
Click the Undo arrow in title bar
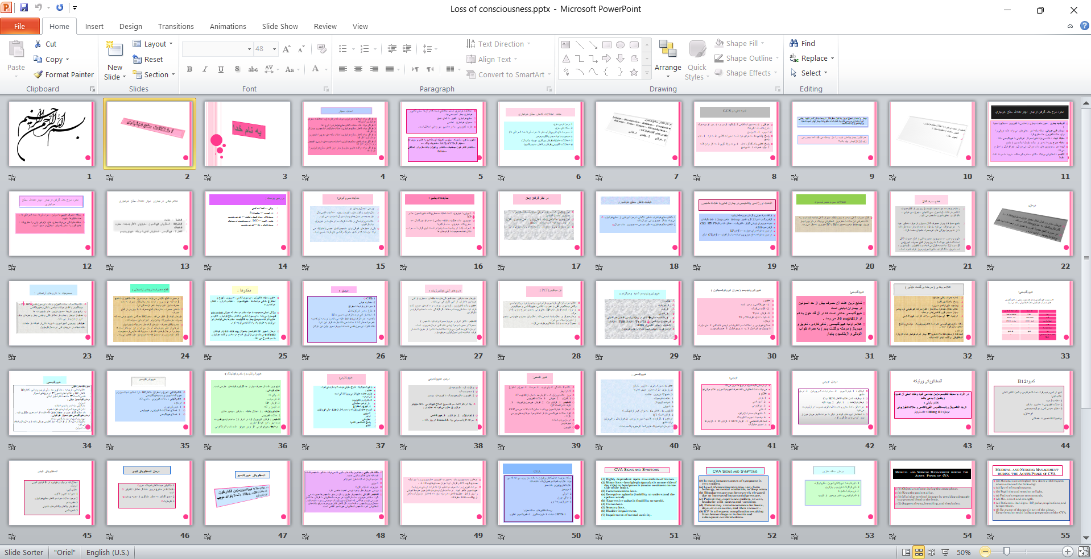tap(39, 8)
